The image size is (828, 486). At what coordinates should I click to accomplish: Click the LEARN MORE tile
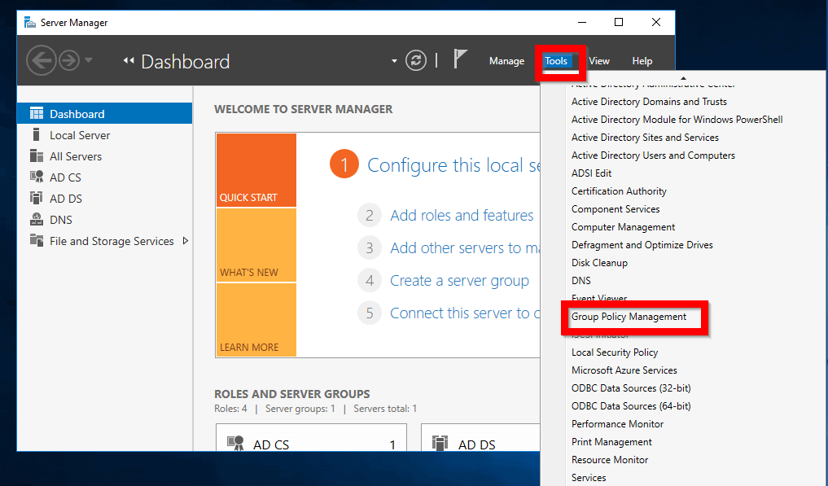256,320
